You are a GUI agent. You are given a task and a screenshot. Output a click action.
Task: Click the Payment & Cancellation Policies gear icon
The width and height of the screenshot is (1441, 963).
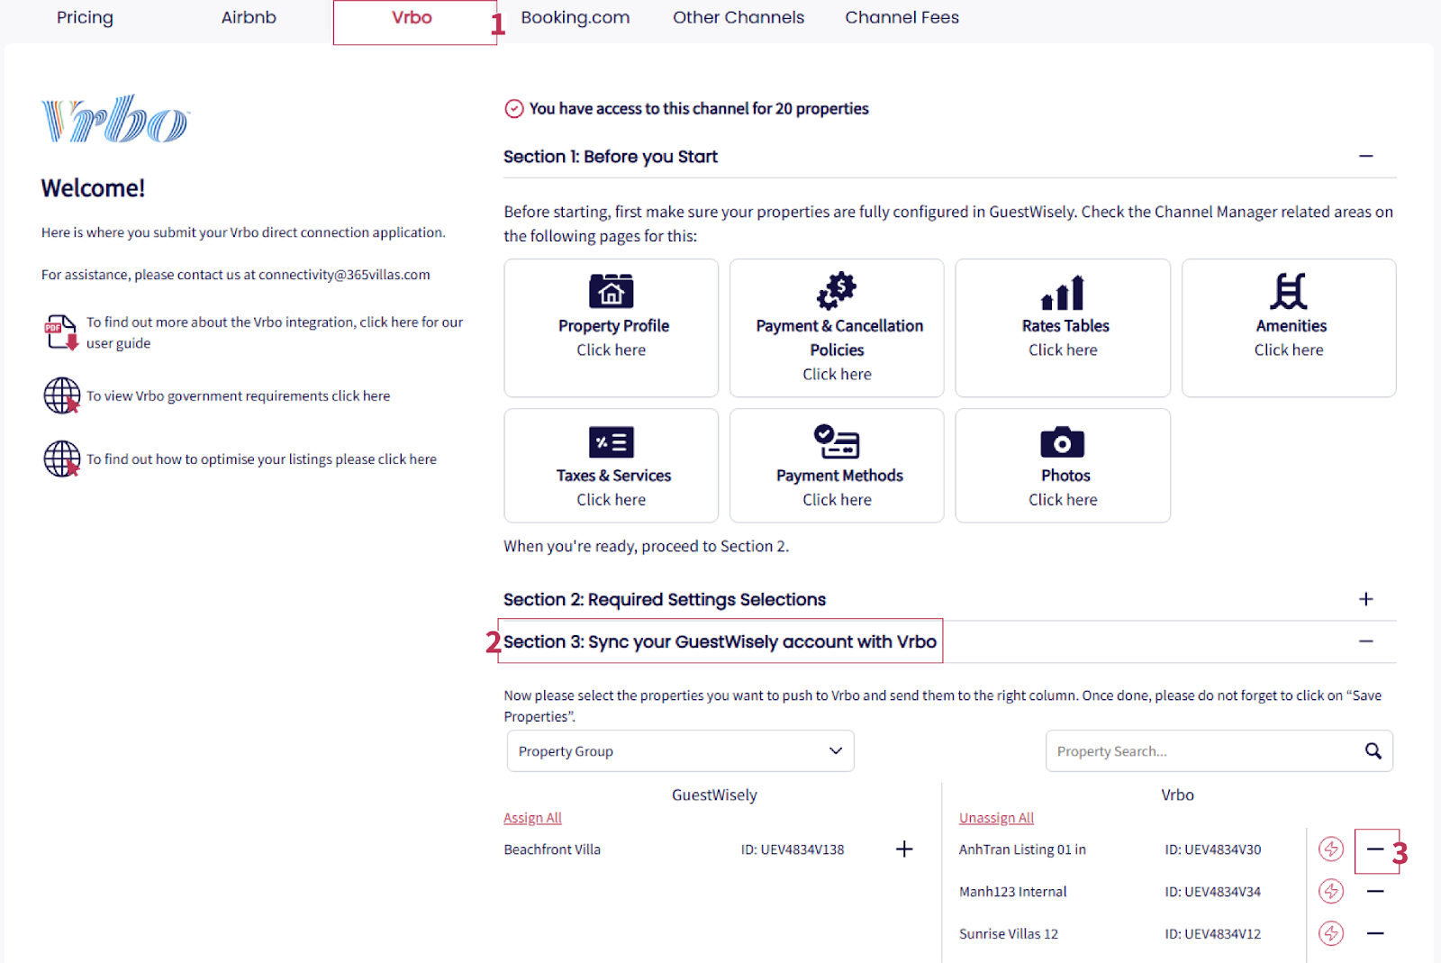837,291
